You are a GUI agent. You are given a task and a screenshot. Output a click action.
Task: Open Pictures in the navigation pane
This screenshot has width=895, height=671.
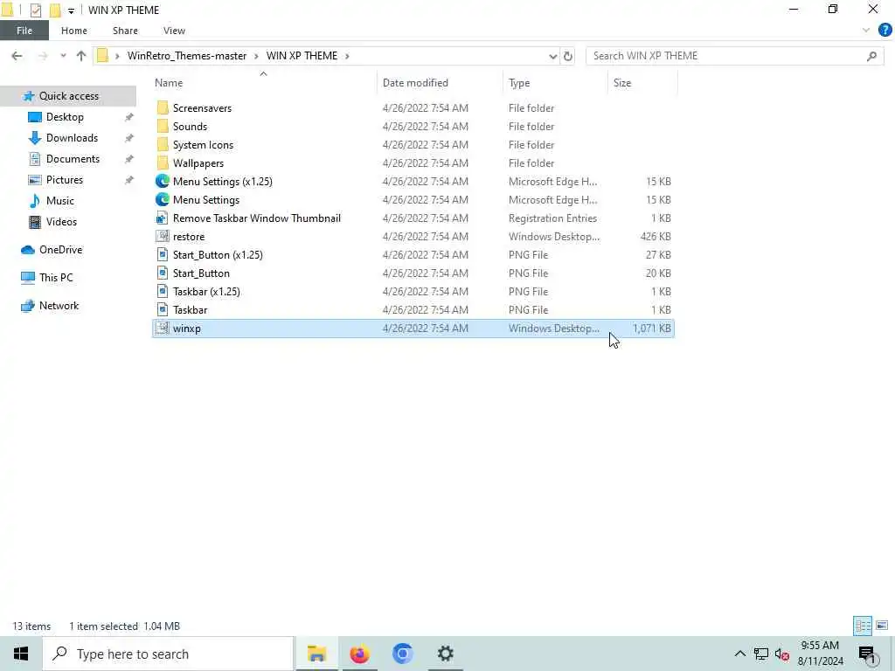pos(65,180)
